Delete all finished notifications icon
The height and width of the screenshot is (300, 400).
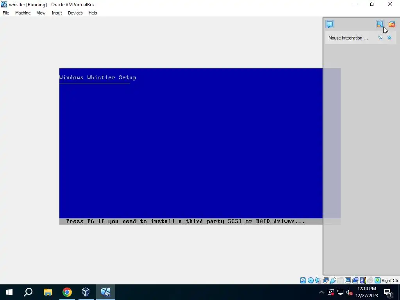point(391,24)
